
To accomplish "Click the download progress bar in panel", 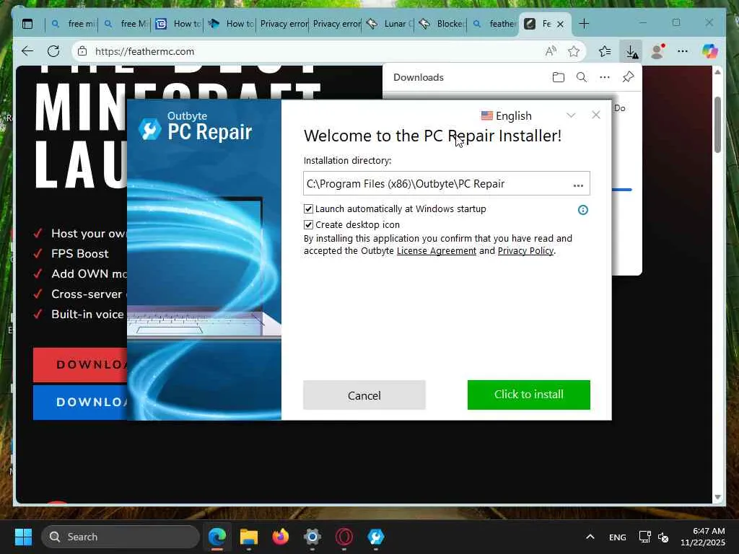I will pyautogui.click(x=621, y=190).
